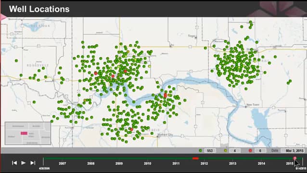Click the green well legend dot
The image size is (307, 173).
tap(200, 150)
